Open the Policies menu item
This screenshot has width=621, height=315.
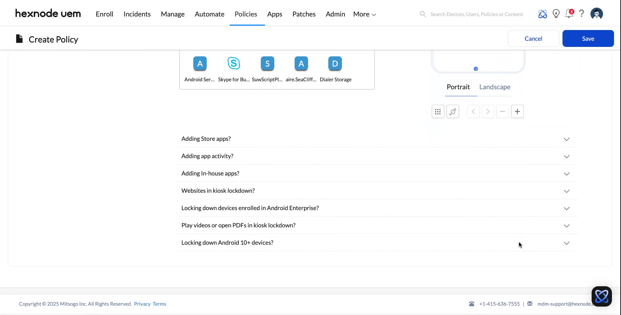click(x=245, y=14)
